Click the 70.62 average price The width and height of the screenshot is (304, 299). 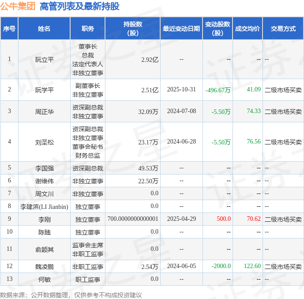pyautogui.click(x=254, y=219)
